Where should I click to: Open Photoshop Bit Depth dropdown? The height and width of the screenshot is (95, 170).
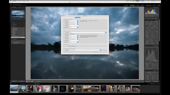pyautogui.click(x=74, y=24)
